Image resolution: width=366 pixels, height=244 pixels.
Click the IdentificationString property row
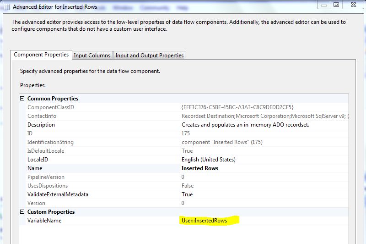pos(50,142)
